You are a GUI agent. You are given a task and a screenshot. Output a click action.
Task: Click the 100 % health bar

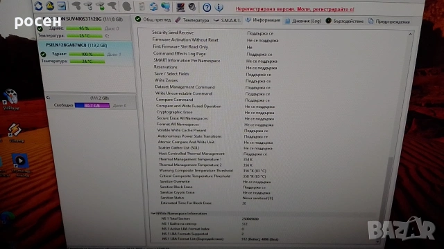coord(87,54)
